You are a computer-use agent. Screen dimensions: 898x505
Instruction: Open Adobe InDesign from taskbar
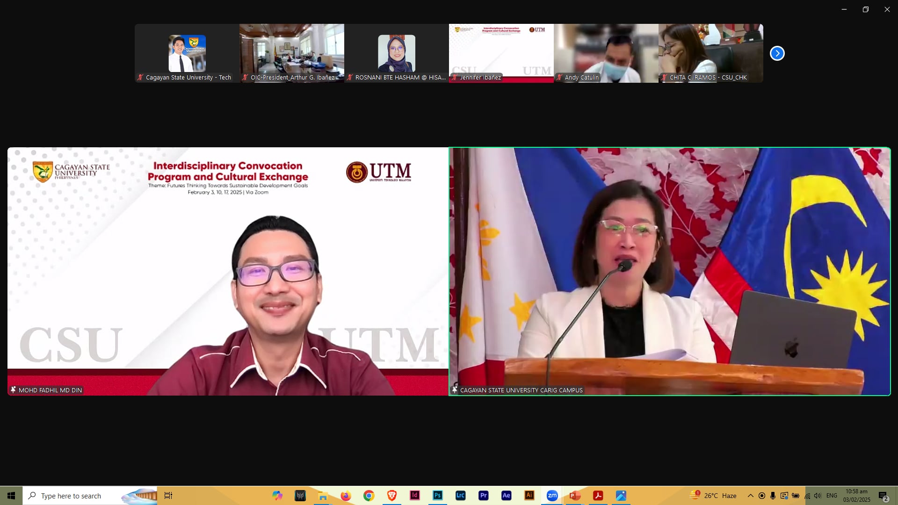tap(414, 496)
